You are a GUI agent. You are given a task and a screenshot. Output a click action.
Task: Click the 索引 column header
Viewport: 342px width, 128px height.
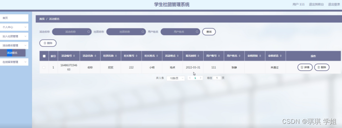[53, 56]
